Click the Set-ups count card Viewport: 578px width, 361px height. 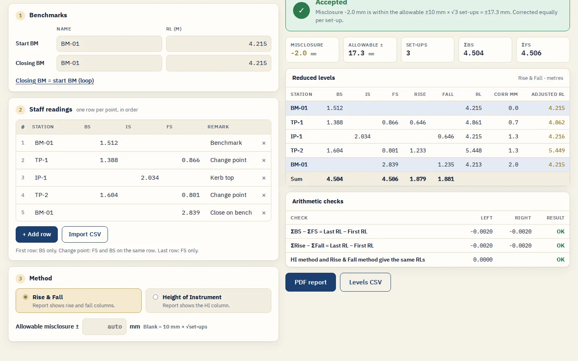427,50
